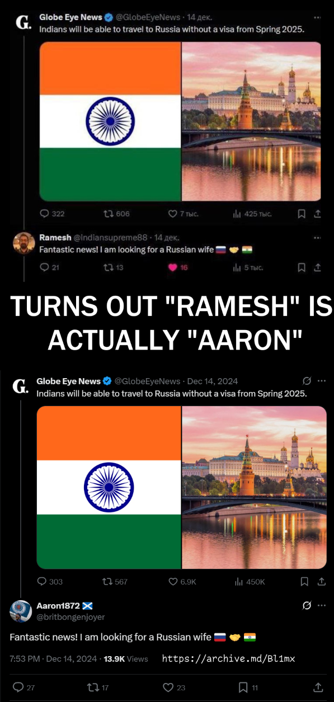
Task: Share Aaron1872's tweet via share icon
Action: [x=318, y=687]
